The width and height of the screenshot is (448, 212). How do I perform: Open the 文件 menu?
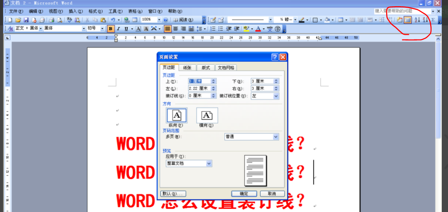tap(16, 12)
